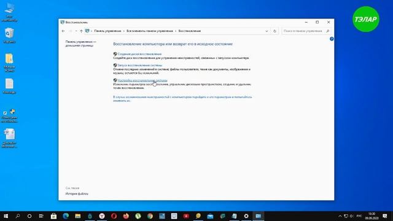Switch to active Control Panel taskbar button

click(258, 216)
